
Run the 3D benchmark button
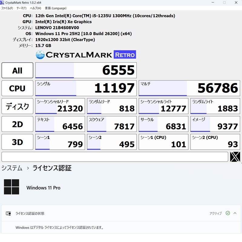click(17, 142)
